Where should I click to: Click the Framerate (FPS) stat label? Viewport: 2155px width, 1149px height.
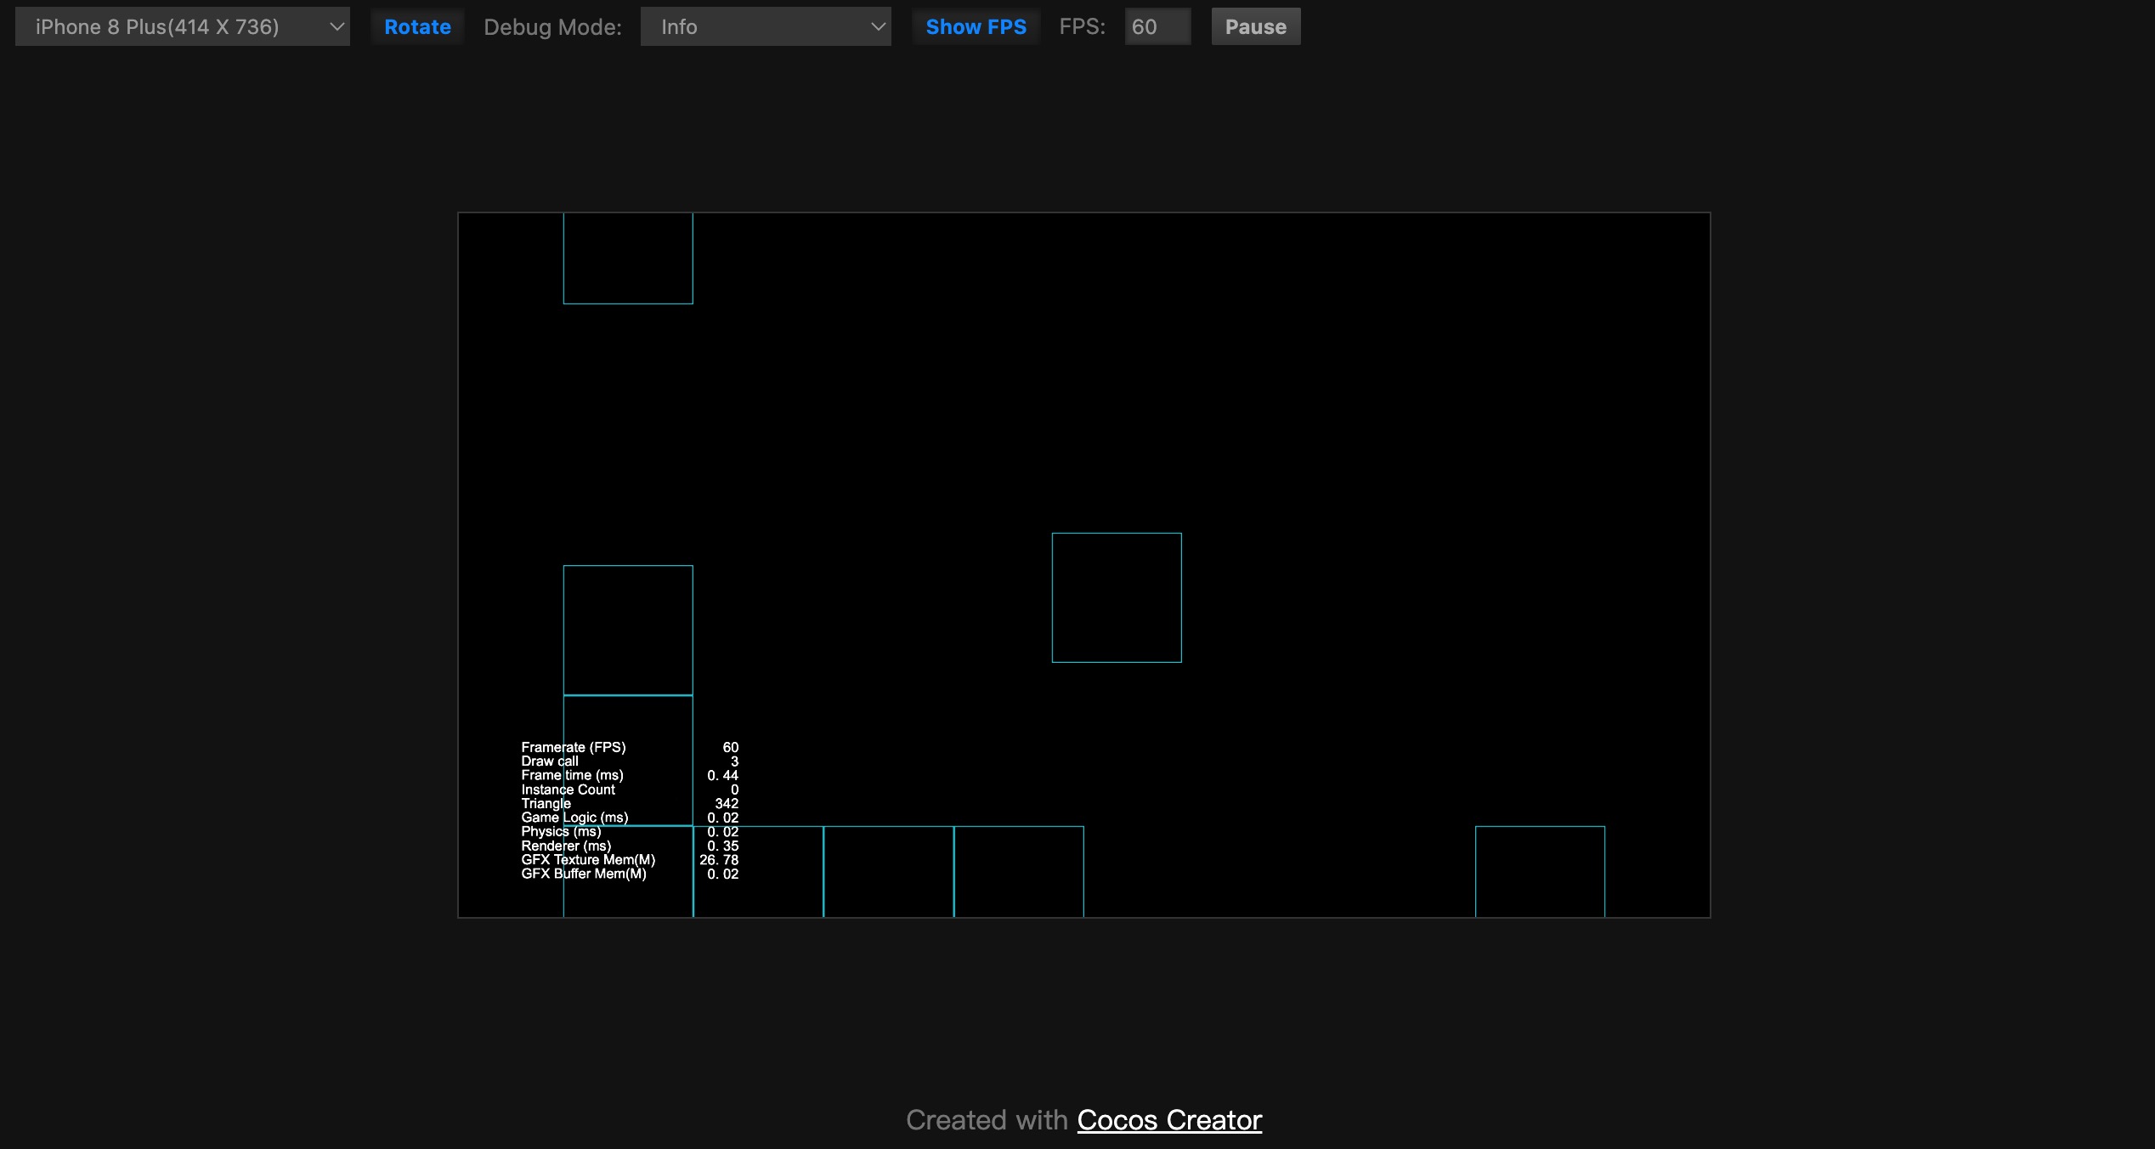pos(574,747)
